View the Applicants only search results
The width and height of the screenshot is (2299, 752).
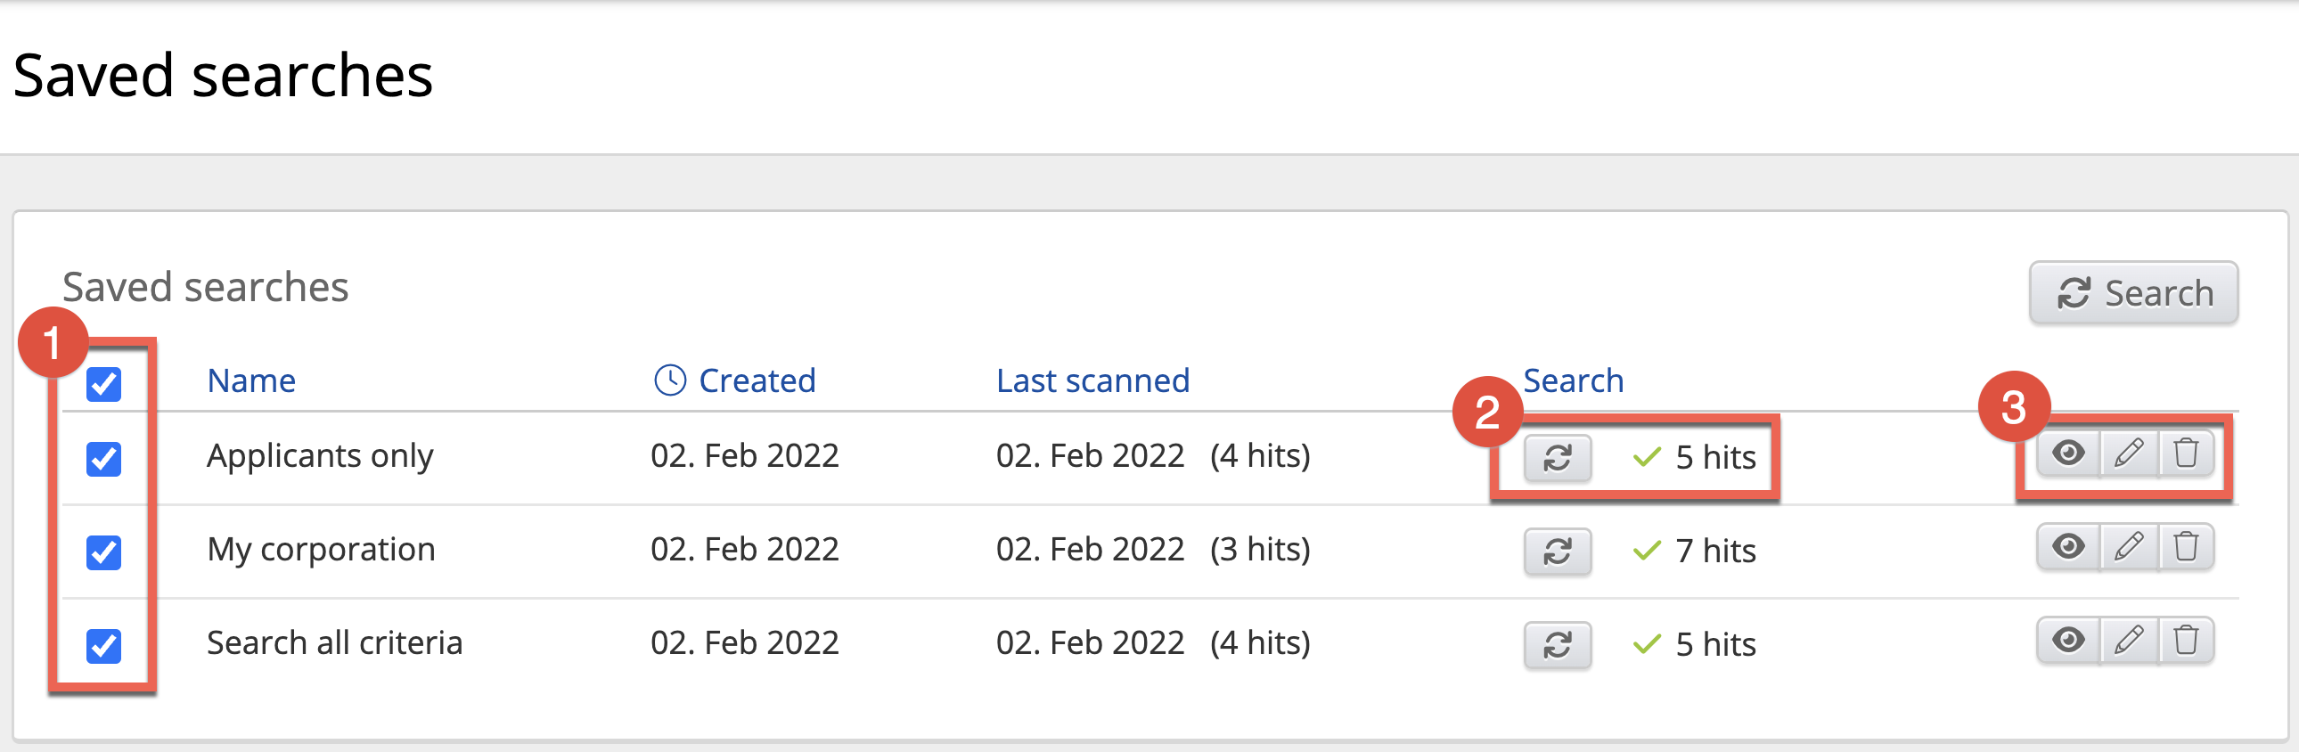[x=2068, y=454]
